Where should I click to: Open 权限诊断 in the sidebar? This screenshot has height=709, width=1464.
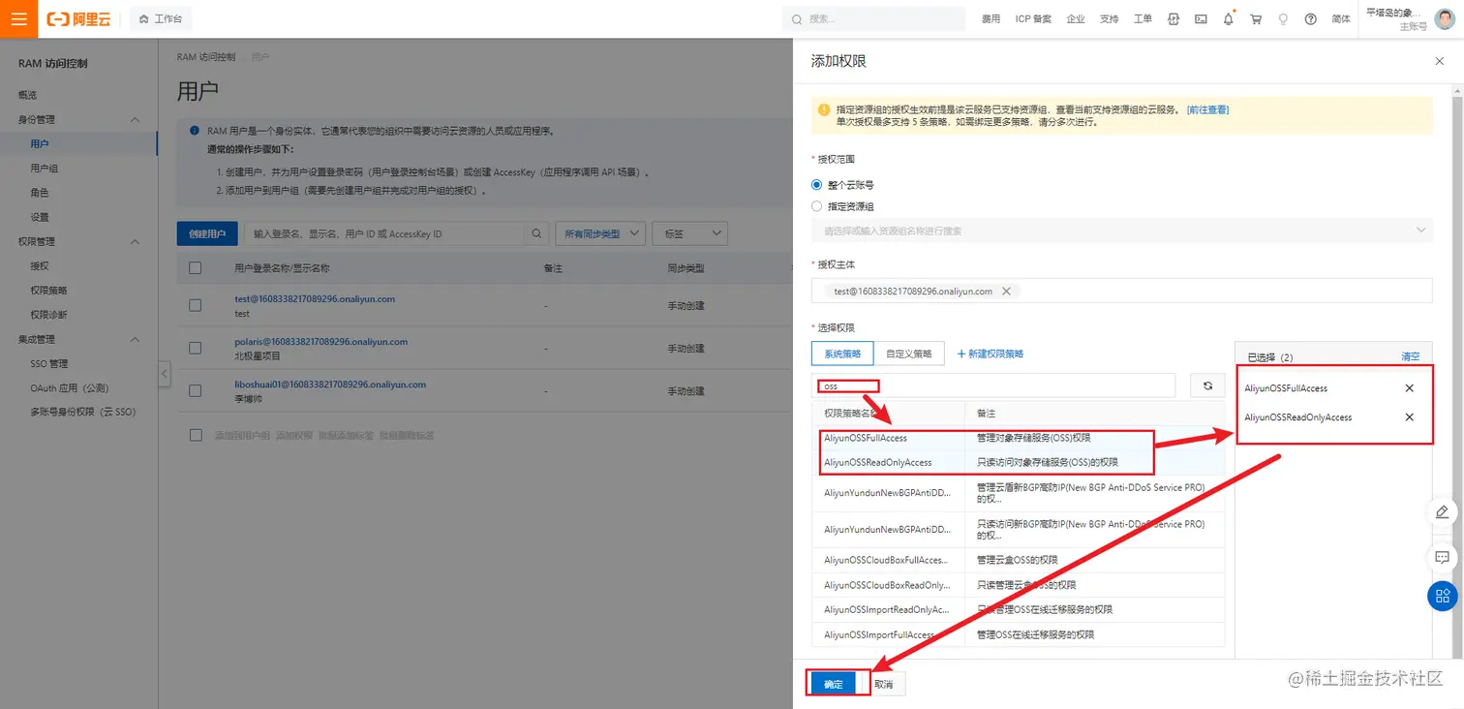point(49,315)
